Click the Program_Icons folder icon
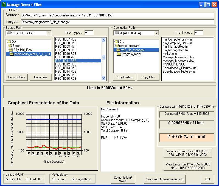 click(119, 54)
